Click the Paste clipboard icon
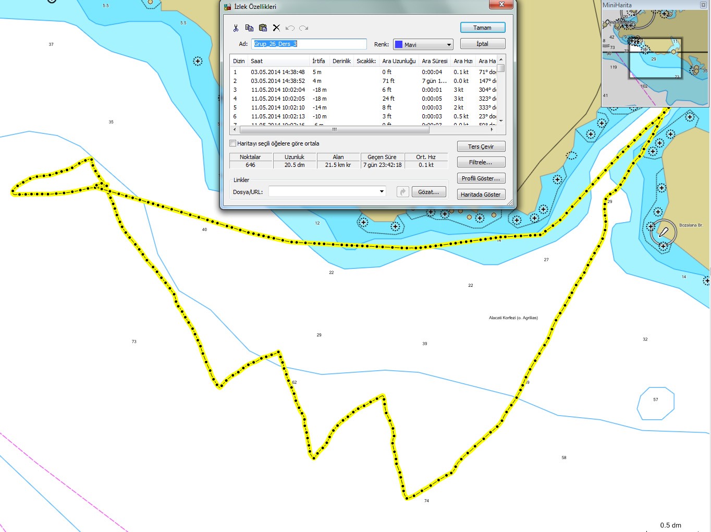This screenshot has width=711, height=532. coord(263,28)
